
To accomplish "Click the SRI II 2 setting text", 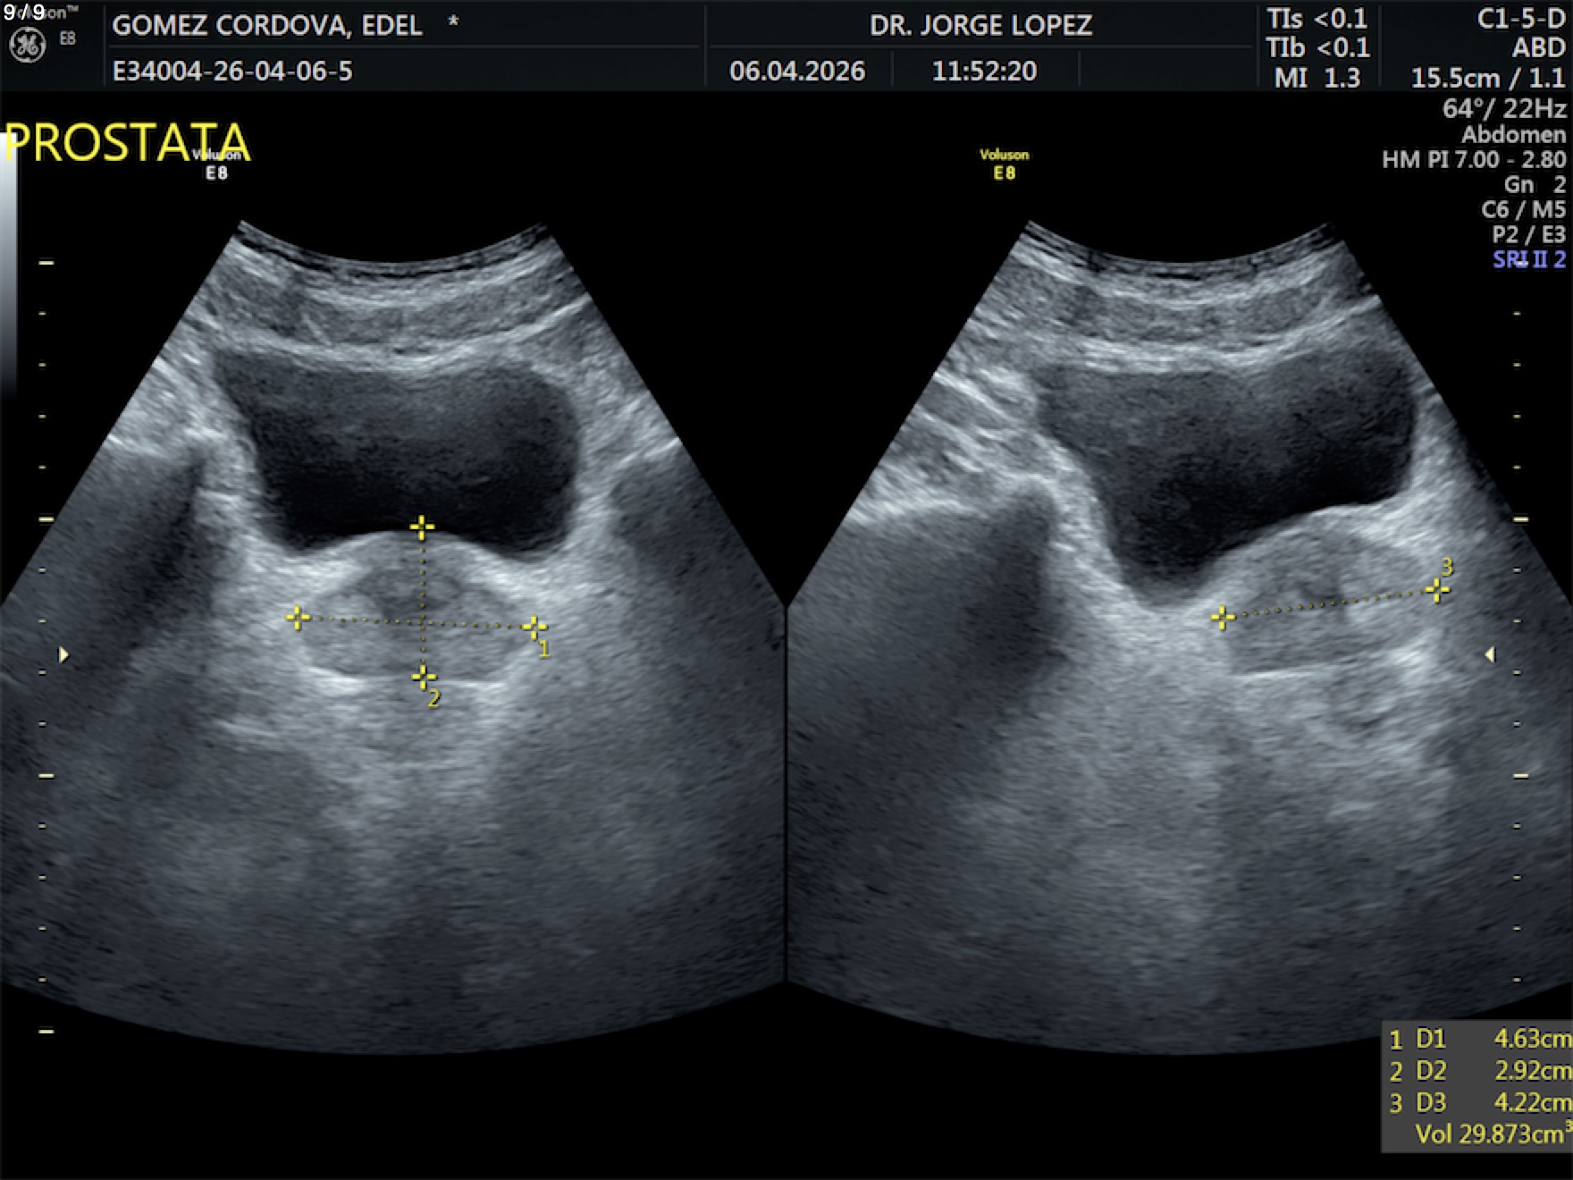I will [1528, 259].
